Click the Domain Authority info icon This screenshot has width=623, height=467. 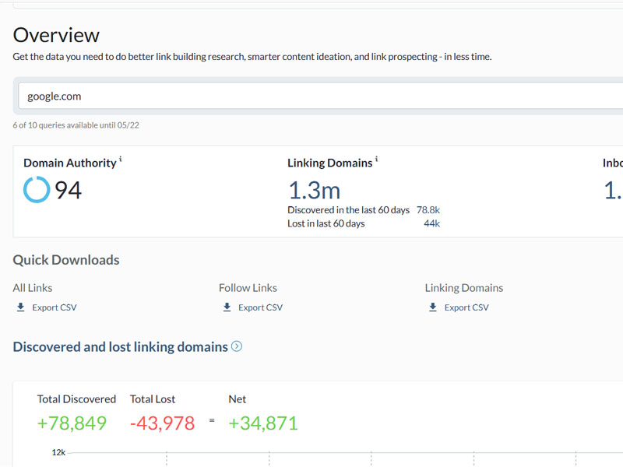(x=121, y=160)
